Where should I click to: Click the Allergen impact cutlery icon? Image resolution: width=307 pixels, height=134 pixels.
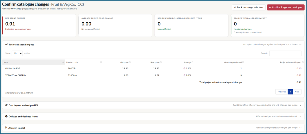point(6,128)
